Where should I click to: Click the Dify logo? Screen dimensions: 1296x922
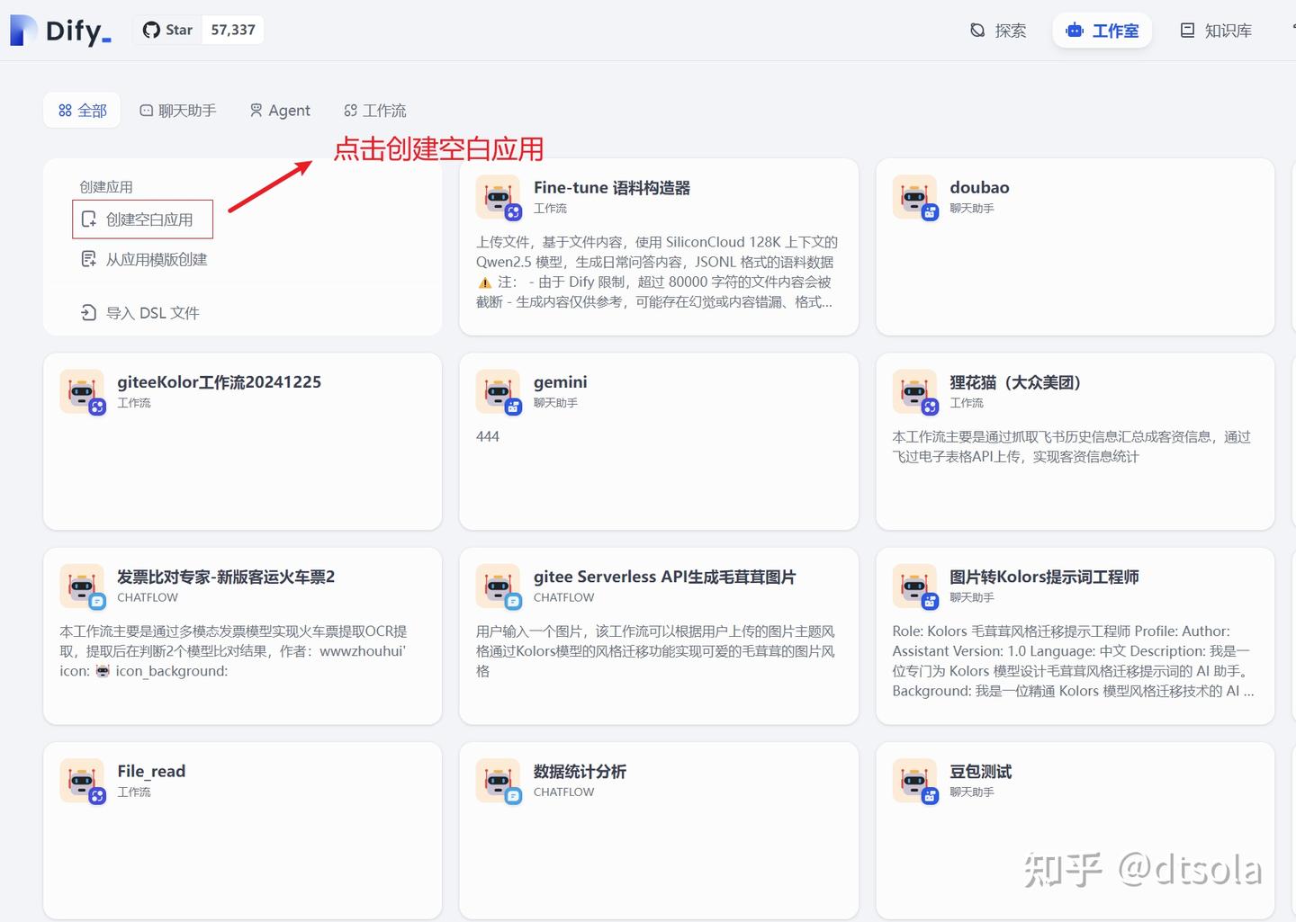pos(60,31)
